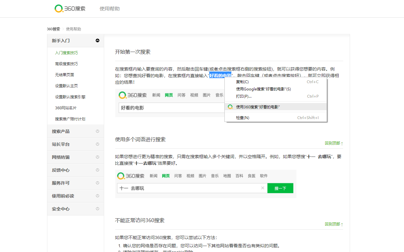Select 入门搜索技巧 in sidebar
The height and width of the screenshot is (252, 404).
[66, 53]
